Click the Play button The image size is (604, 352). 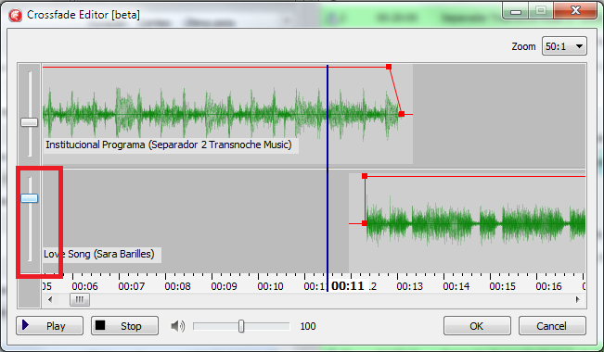(50, 326)
